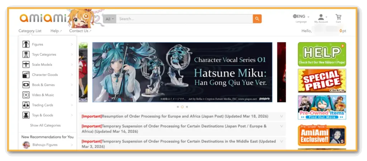The height and width of the screenshot is (161, 367).
Task: Click the globe Language icon
Action: (x=295, y=16)
